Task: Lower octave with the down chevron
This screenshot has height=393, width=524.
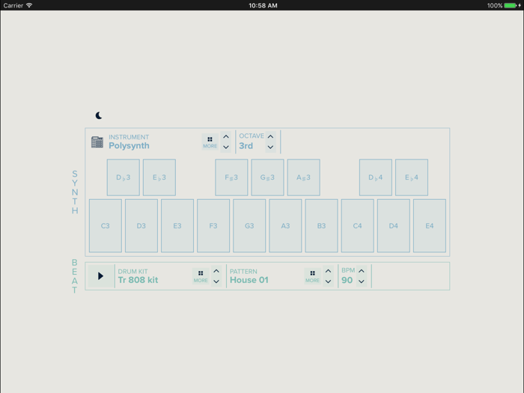Action: 270,147
